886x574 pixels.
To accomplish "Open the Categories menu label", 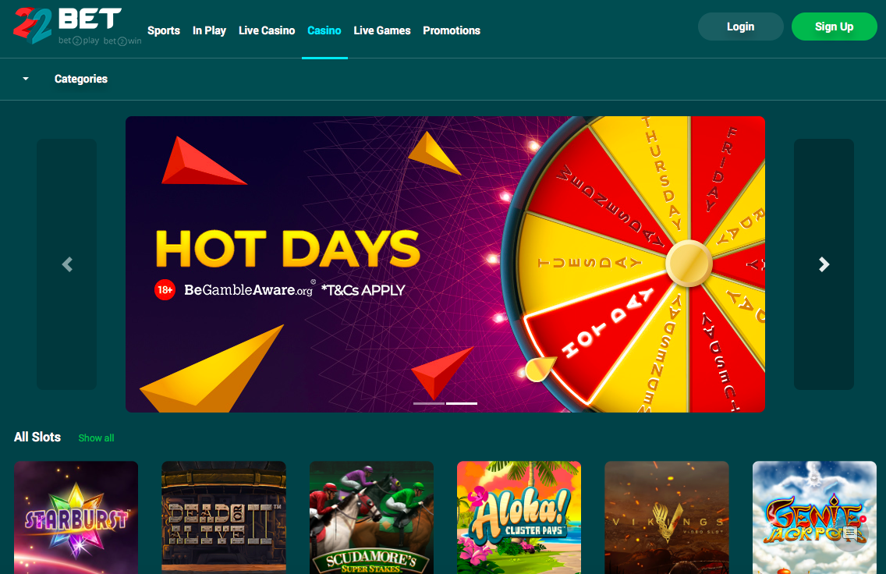I will point(81,79).
